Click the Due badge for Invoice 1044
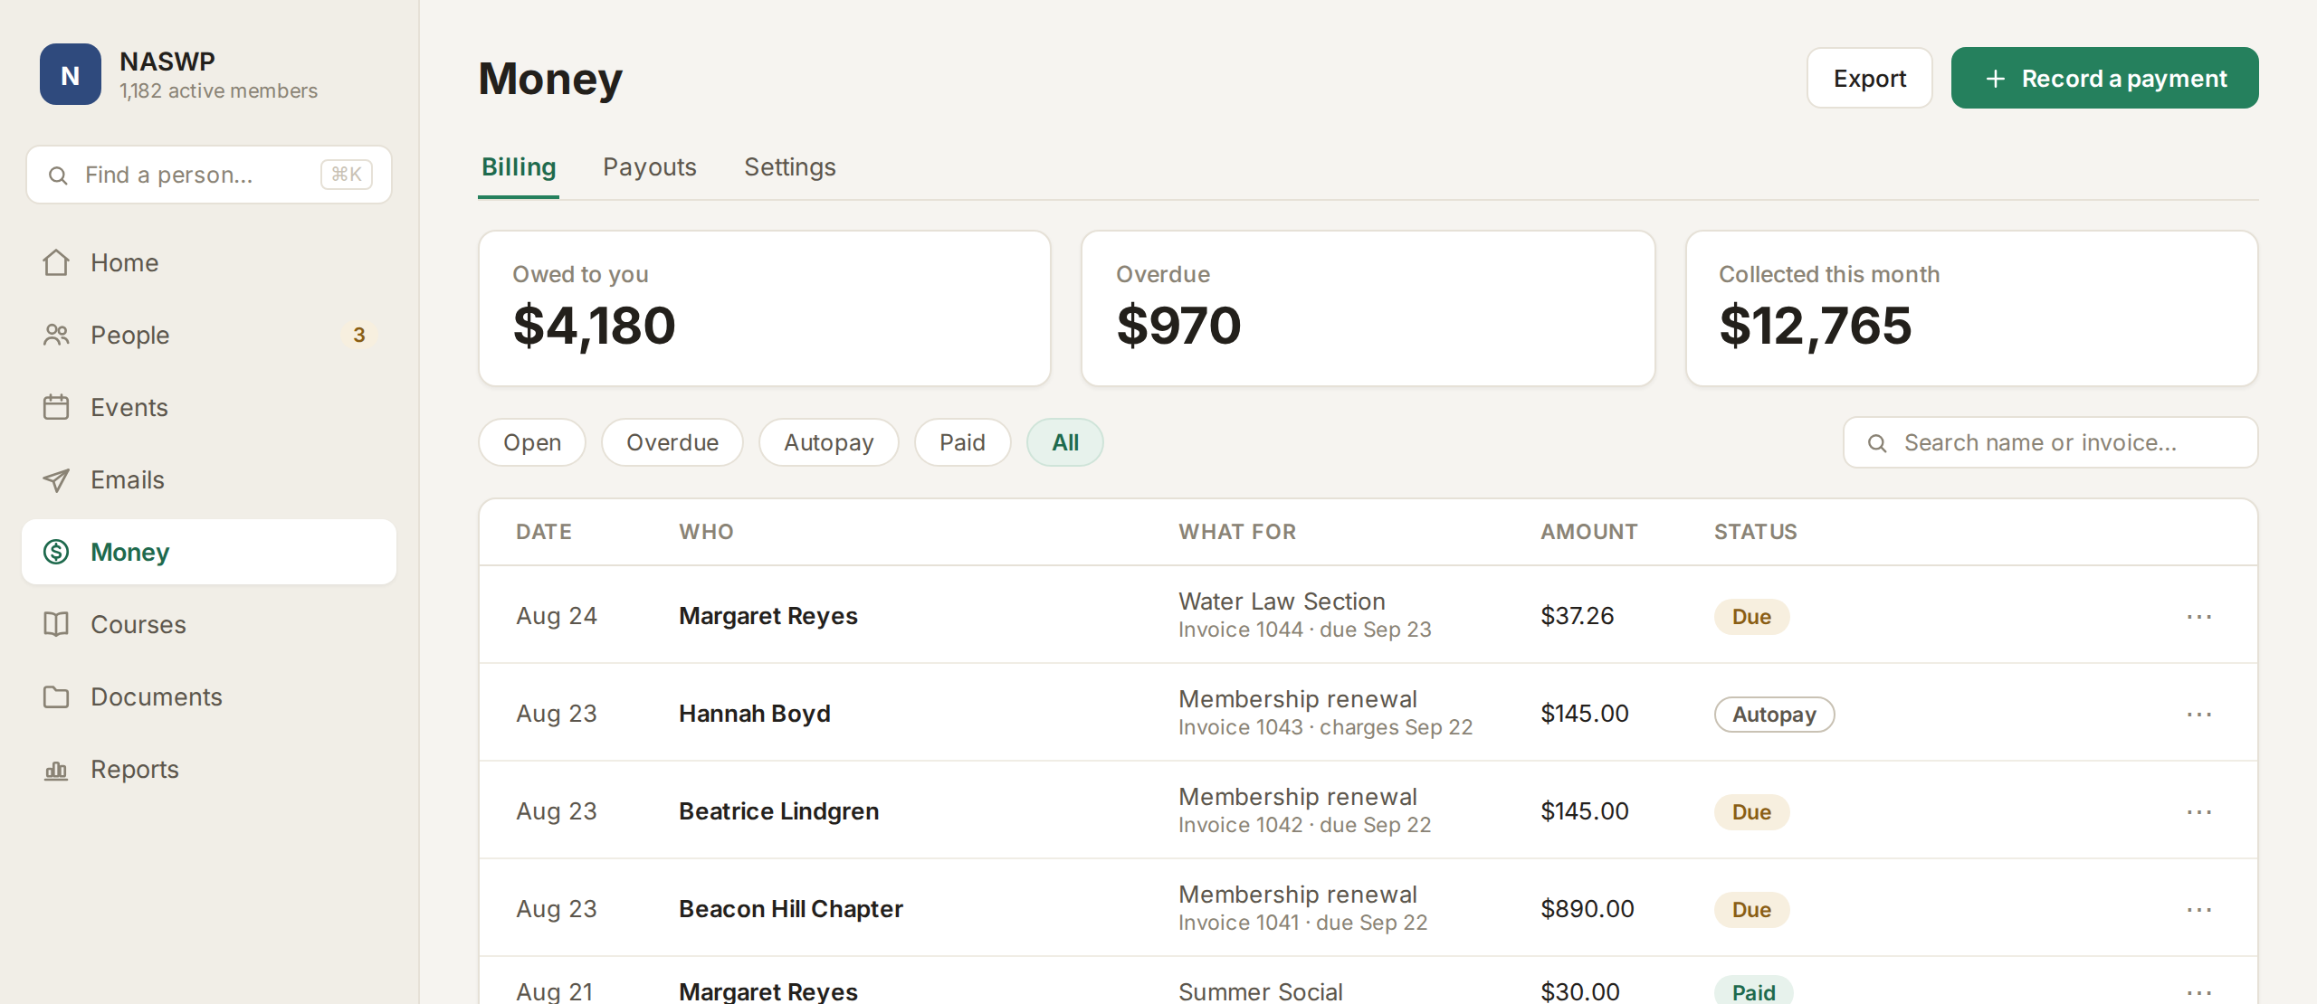 [x=1751, y=617]
